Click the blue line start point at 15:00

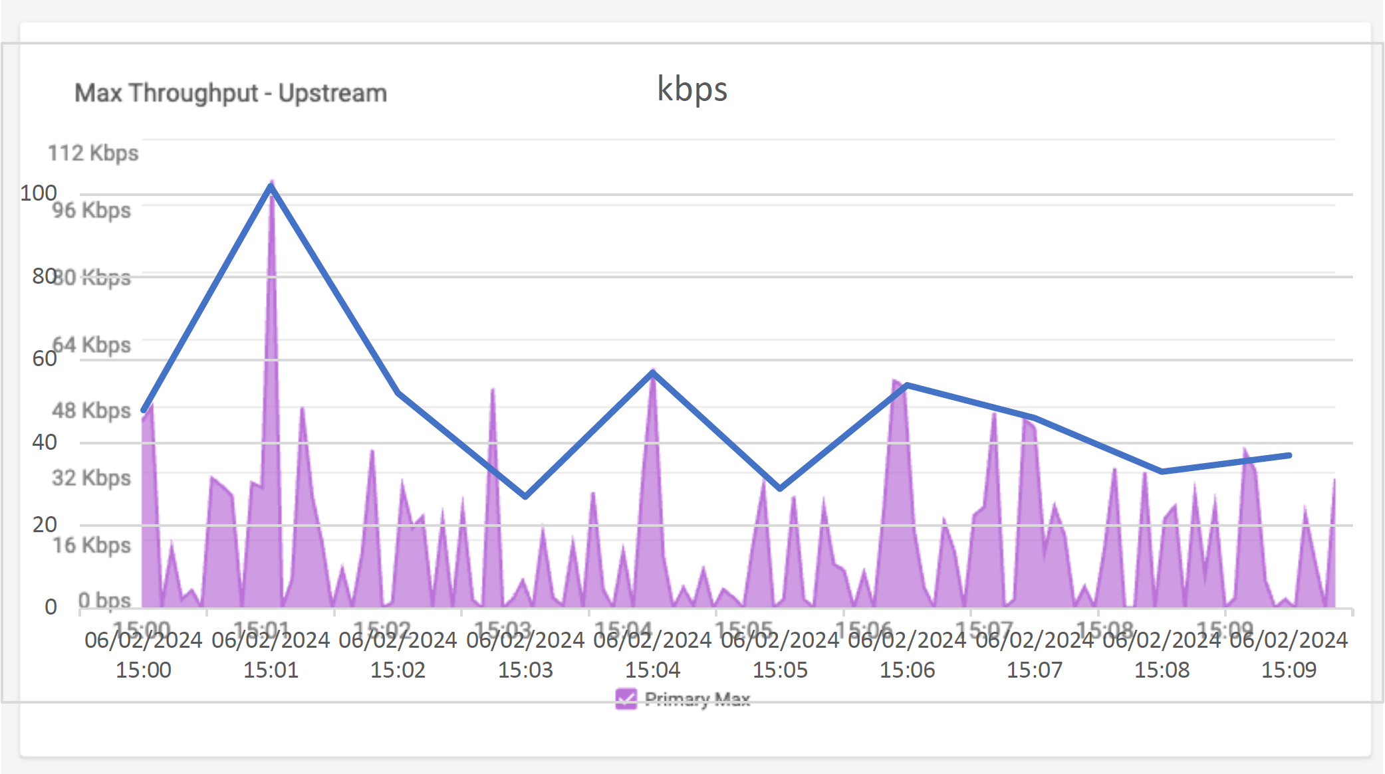coord(144,410)
